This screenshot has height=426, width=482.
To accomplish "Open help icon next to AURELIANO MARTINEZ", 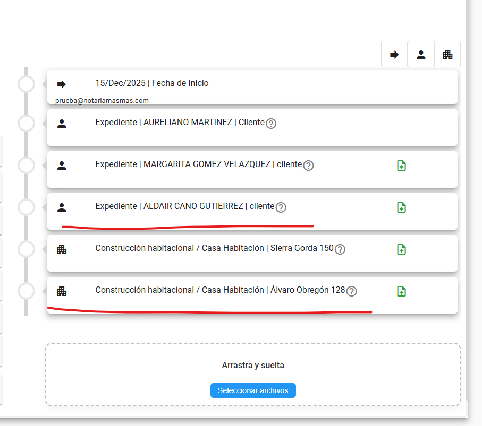I will (271, 124).
